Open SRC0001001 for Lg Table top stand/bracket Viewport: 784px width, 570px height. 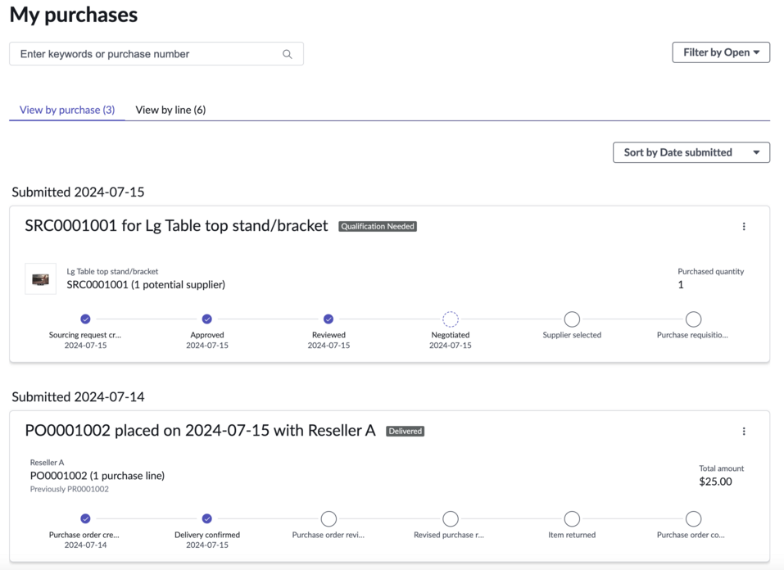(176, 226)
